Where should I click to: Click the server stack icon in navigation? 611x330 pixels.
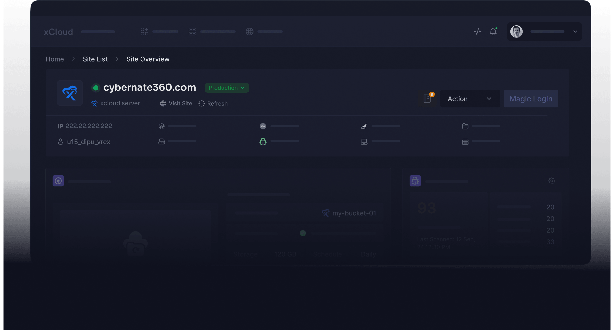click(192, 32)
